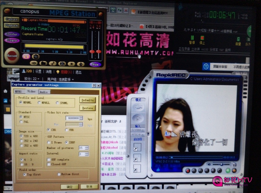Click the RapidREC volume slider knob

click(221, 164)
